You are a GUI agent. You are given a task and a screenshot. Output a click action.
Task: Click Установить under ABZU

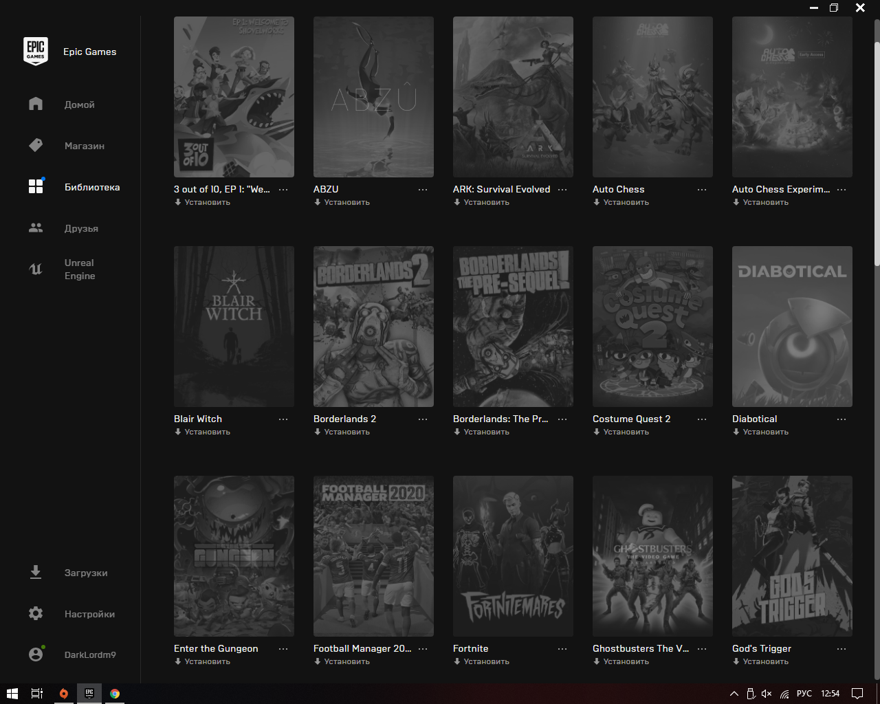(x=342, y=202)
